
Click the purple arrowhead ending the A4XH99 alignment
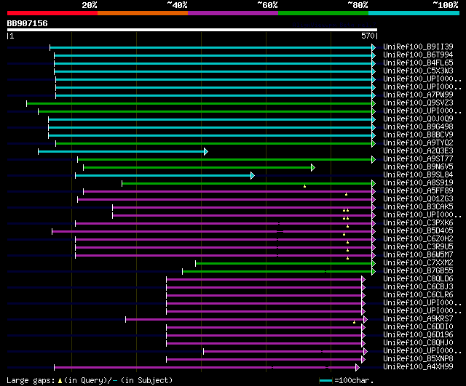(x=358, y=368)
